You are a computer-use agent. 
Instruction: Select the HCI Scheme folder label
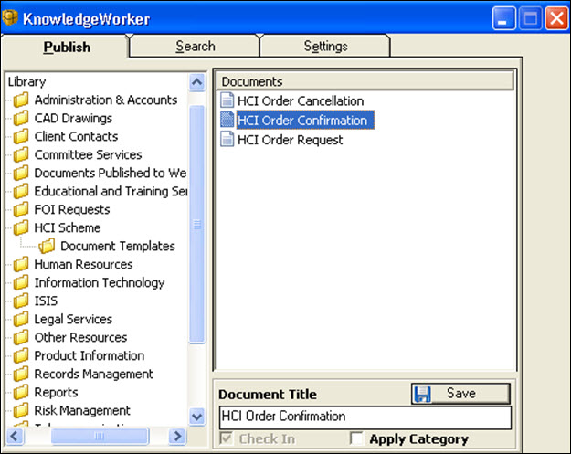point(68,227)
